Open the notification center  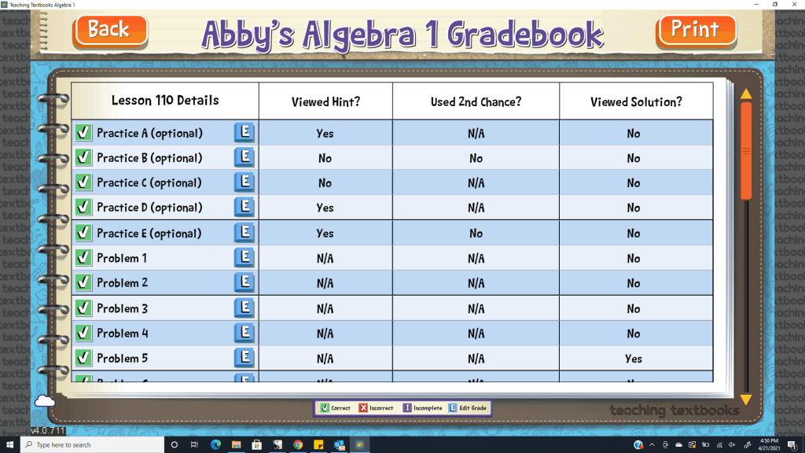coord(792,445)
